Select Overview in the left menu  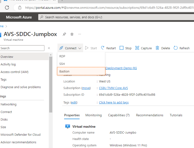[24, 57]
